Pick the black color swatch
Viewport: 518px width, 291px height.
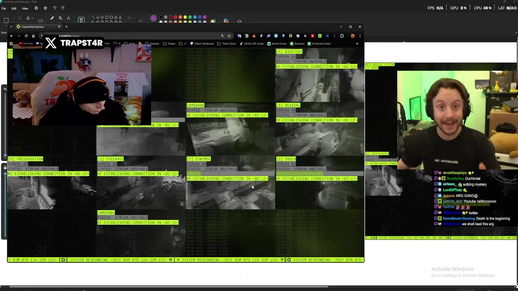coord(161,17)
